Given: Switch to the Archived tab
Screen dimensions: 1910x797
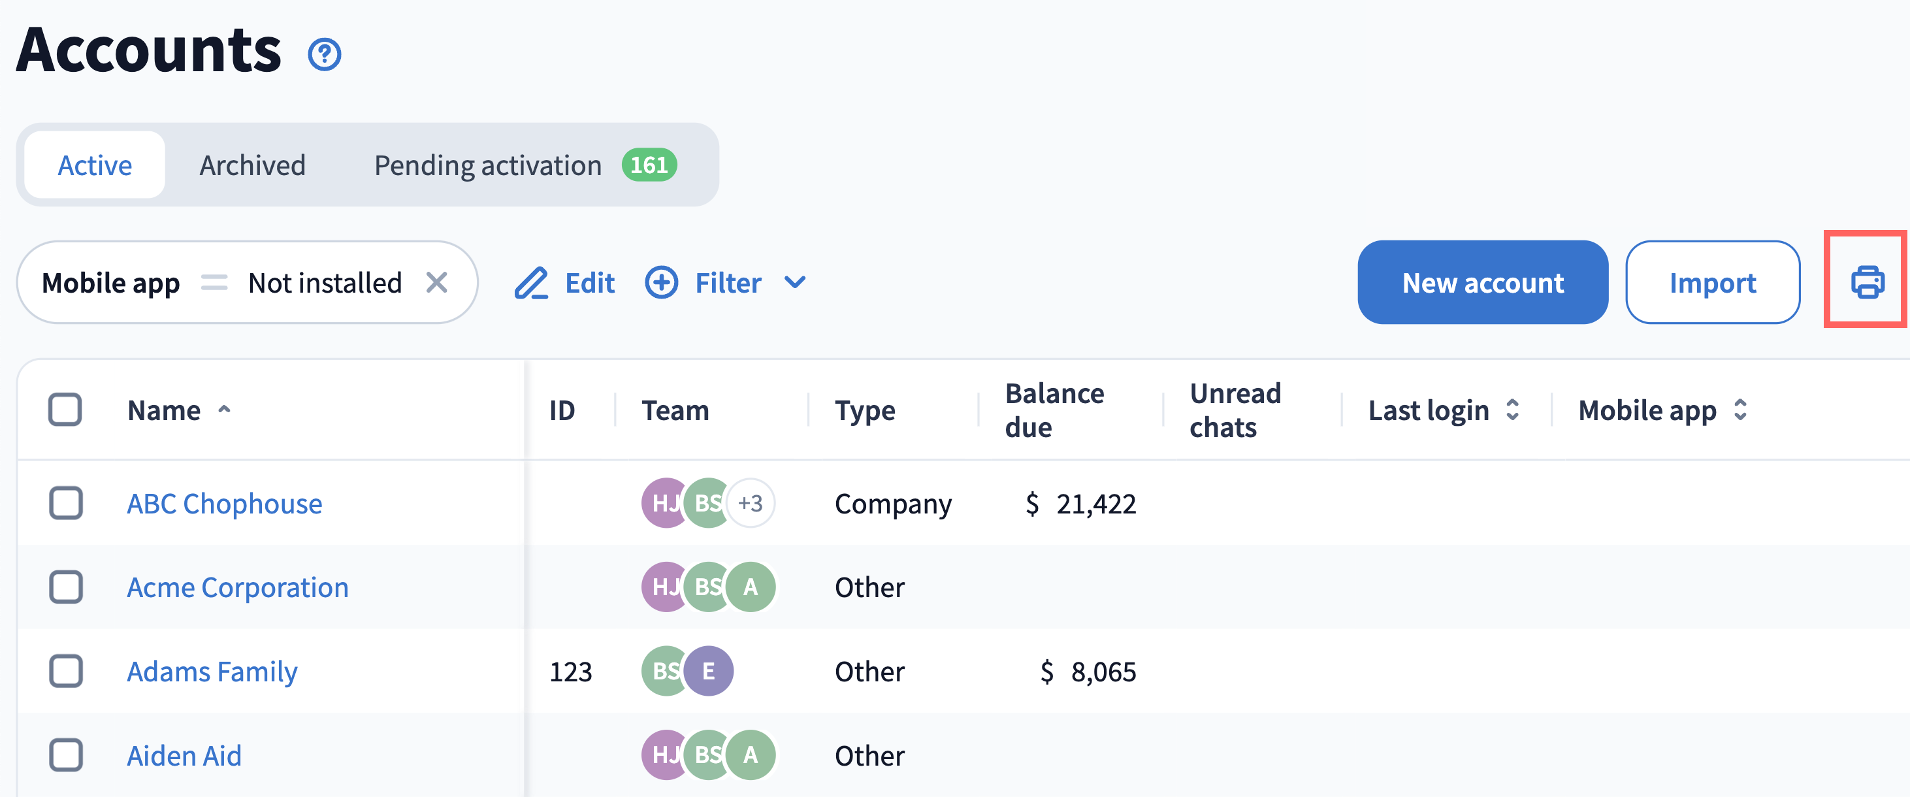Looking at the screenshot, I should click(x=252, y=165).
